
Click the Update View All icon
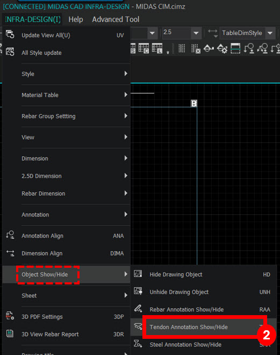(x=10, y=34)
